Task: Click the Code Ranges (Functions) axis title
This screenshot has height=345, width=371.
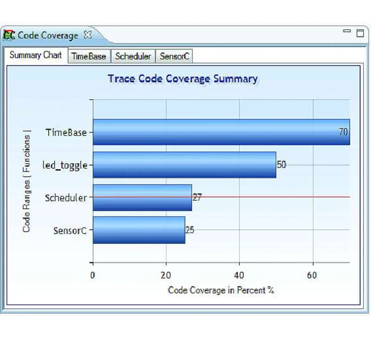Action: [x=26, y=181]
